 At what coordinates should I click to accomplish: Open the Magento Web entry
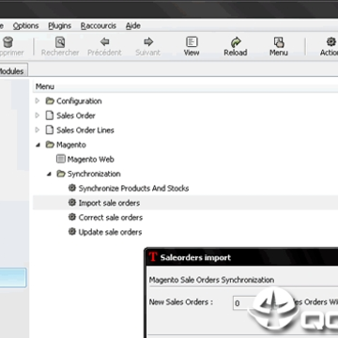pyautogui.click(x=90, y=159)
